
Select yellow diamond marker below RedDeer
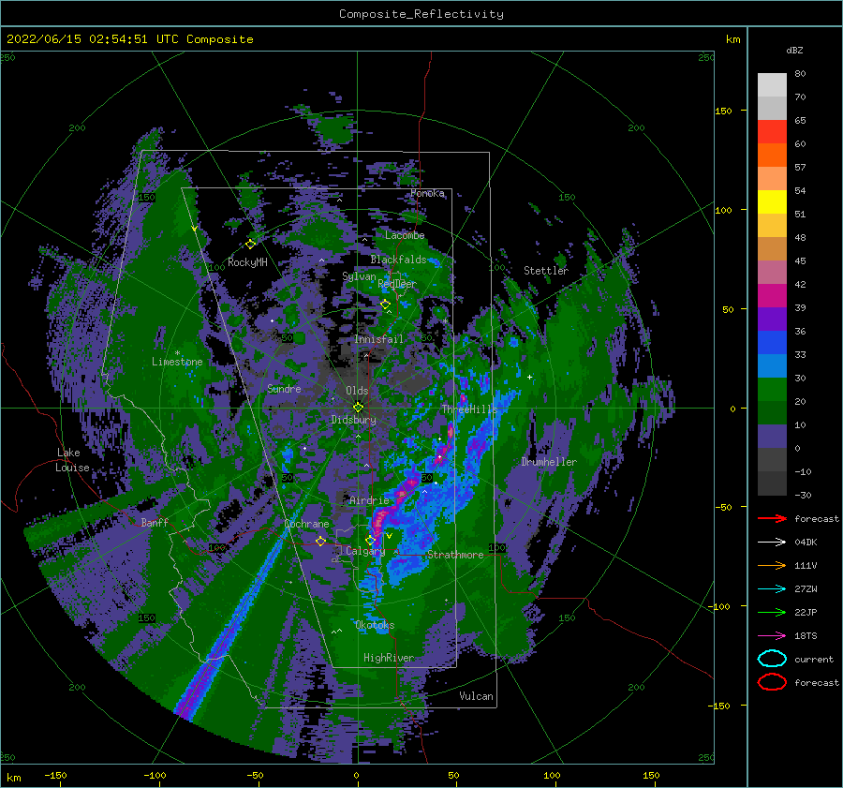385,305
